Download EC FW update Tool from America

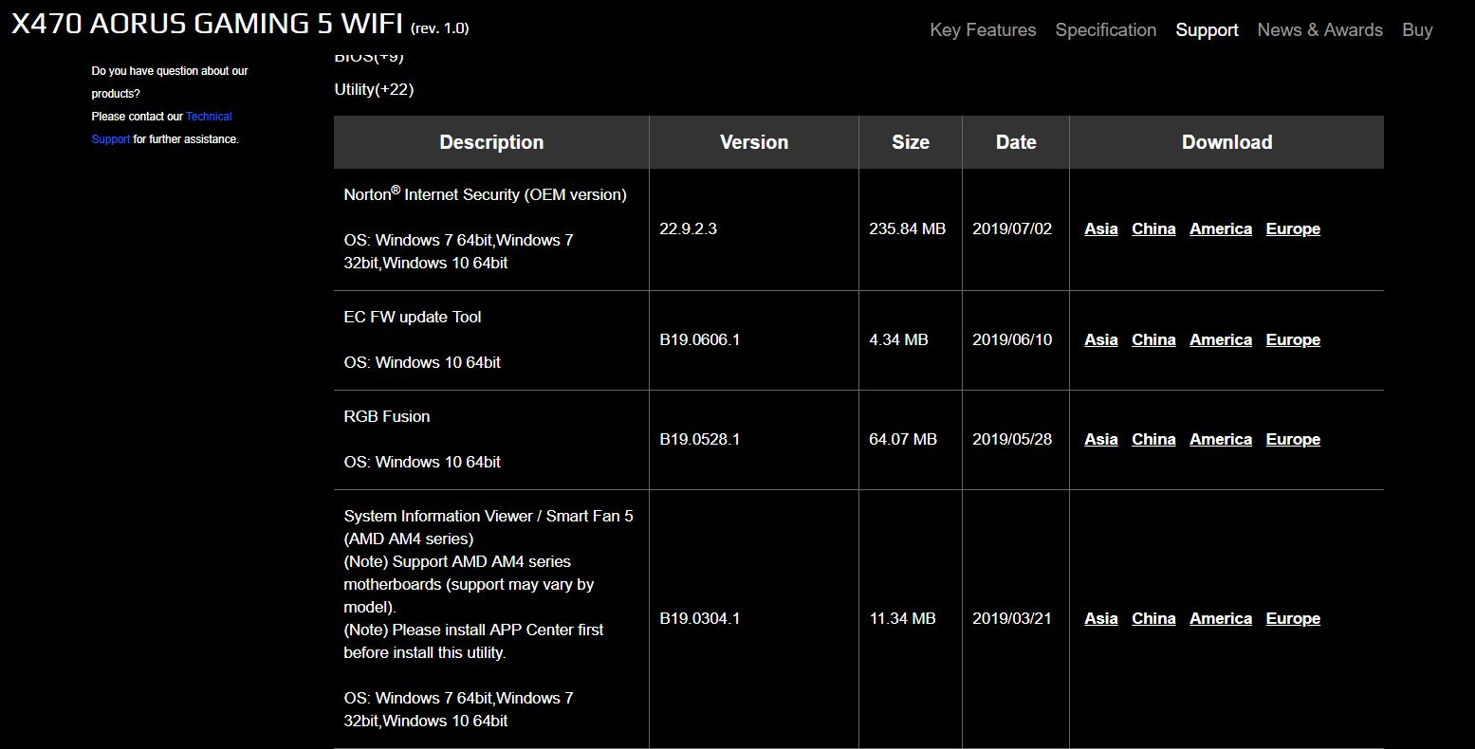pos(1221,339)
